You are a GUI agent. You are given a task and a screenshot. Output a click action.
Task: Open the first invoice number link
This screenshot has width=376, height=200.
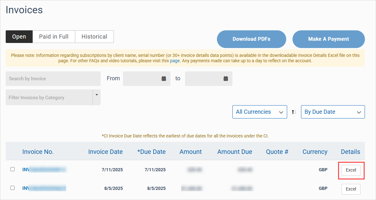44,170
